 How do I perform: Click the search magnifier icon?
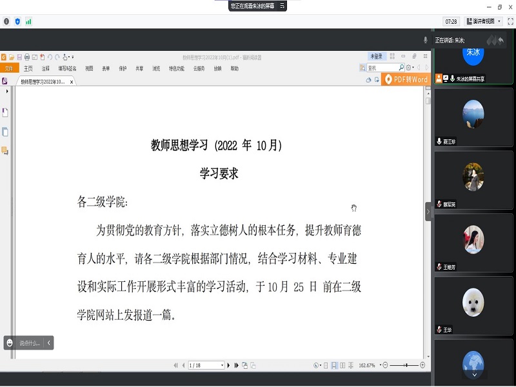(x=401, y=68)
